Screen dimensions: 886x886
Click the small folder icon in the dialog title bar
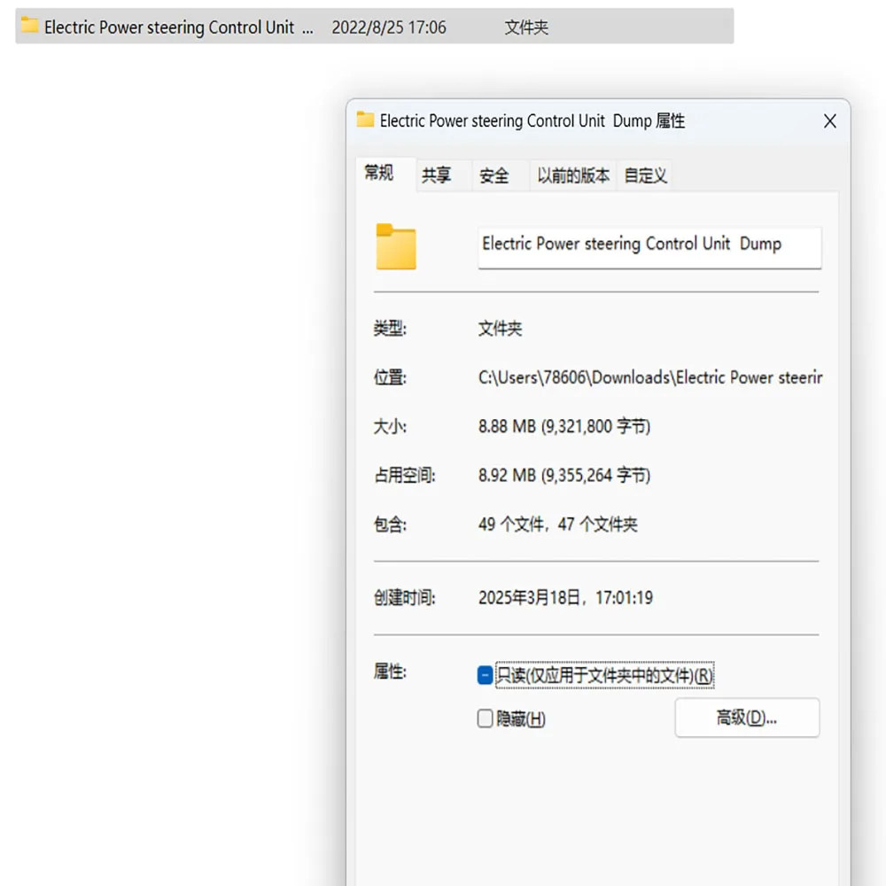click(364, 120)
